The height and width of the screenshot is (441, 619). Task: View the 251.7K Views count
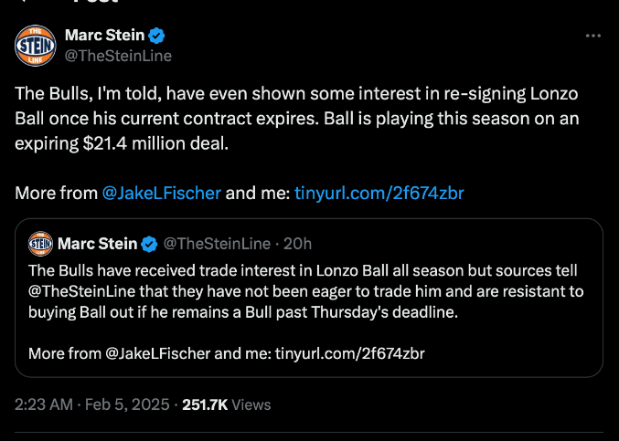tap(227, 404)
